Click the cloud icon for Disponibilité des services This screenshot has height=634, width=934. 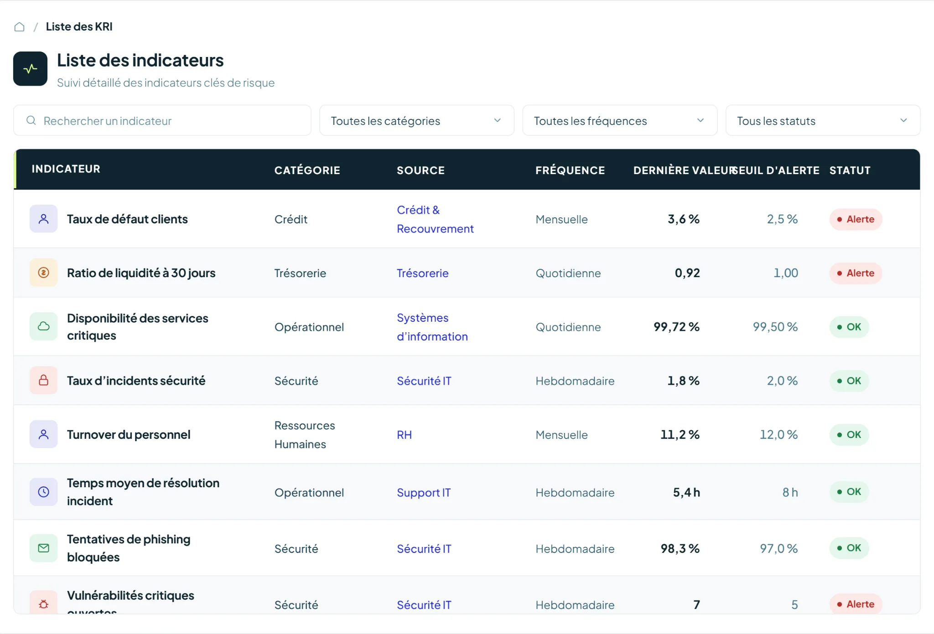point(43,326)
